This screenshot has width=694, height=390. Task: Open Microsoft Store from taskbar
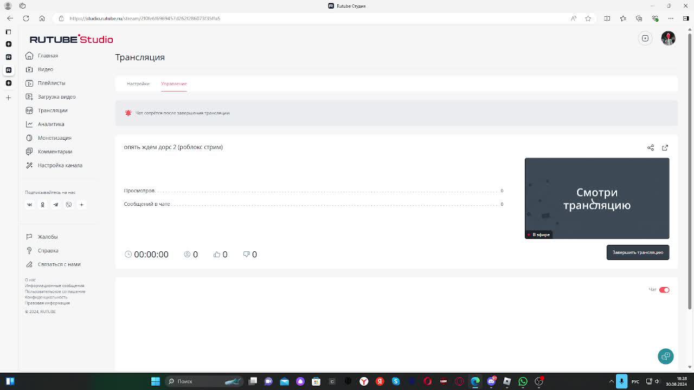[316, 381]
